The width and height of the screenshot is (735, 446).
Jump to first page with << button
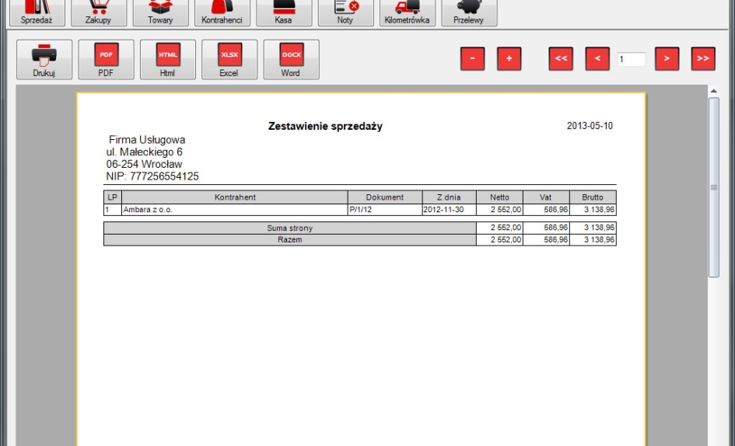tap(561, 59)
